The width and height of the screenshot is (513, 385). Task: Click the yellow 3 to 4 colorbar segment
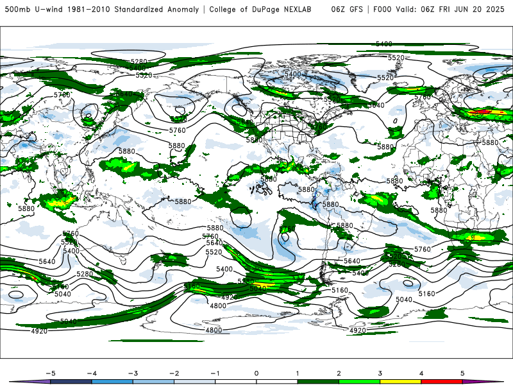click(400, 382)
